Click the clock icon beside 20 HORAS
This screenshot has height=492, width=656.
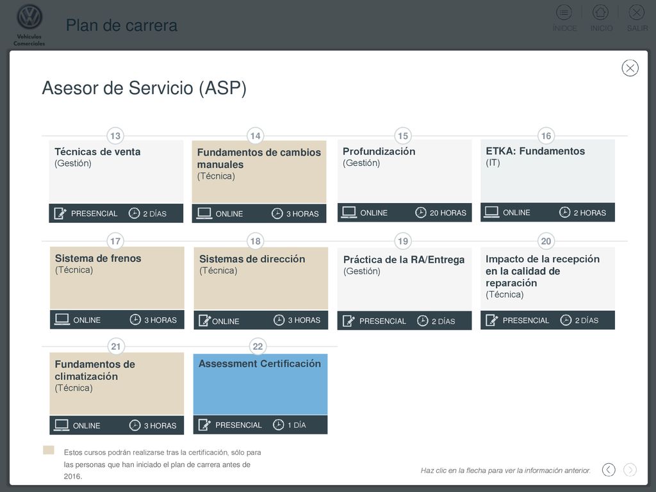(x=420, y=213)
